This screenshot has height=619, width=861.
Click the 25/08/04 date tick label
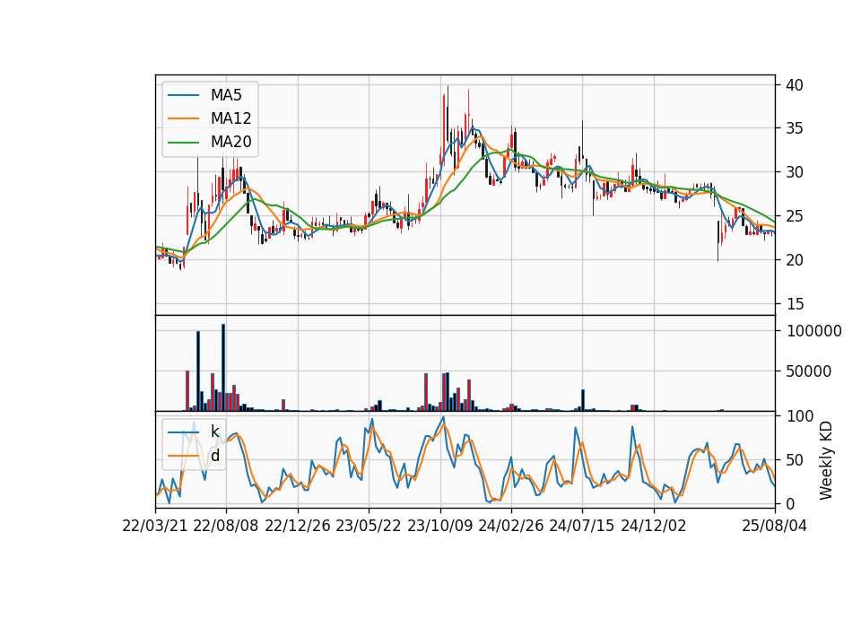pos(775,526)
